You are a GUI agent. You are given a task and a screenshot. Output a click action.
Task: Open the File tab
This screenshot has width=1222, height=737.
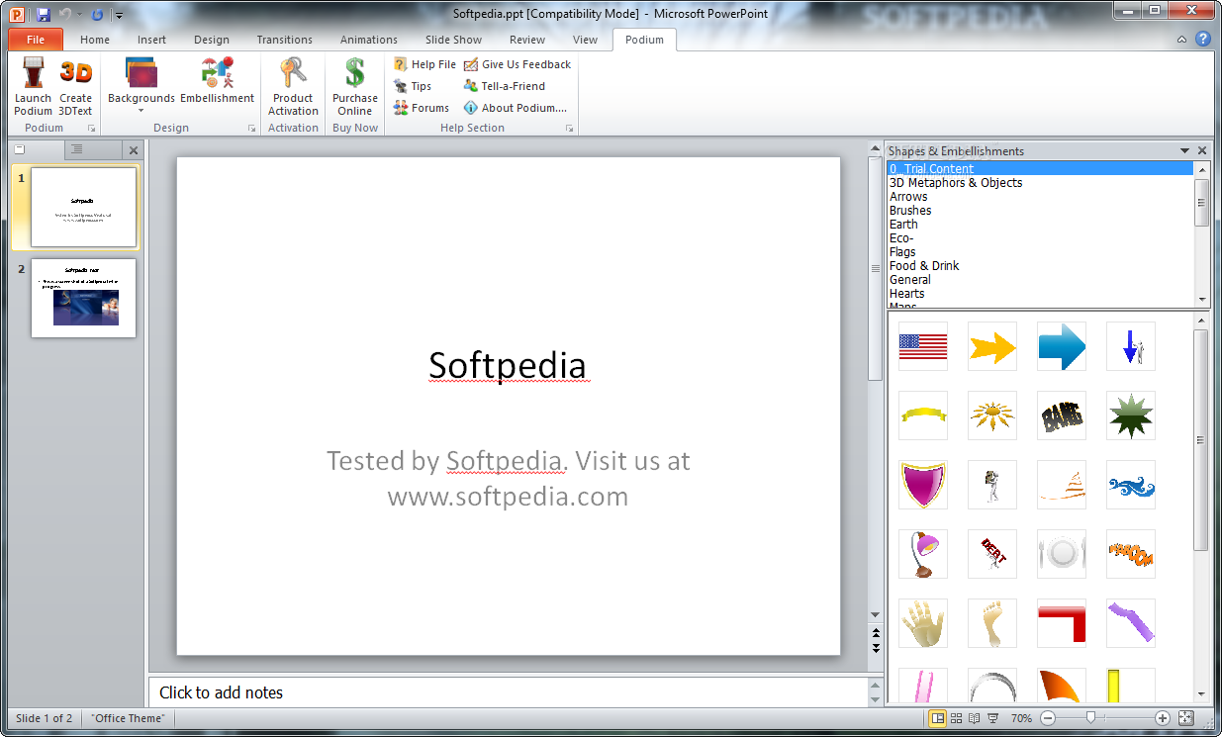pos(36,40)
